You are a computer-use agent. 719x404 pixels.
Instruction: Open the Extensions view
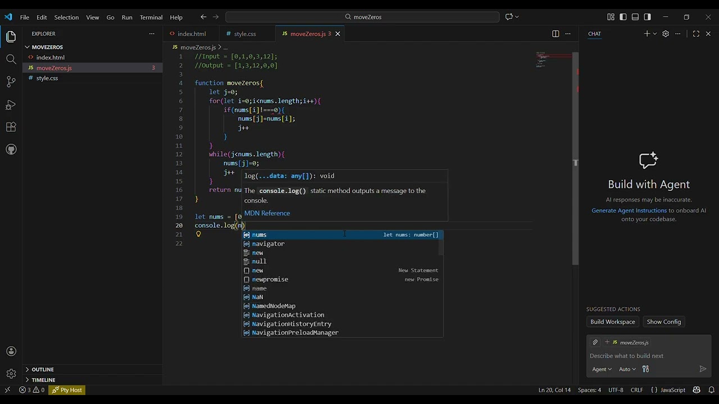tap(11, 127)
